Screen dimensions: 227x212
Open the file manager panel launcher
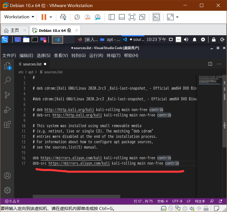click(26, 39)
